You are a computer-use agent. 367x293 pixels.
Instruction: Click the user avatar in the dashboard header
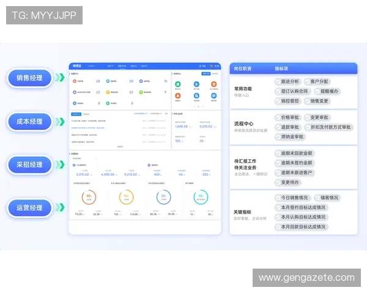pos(212,66)
